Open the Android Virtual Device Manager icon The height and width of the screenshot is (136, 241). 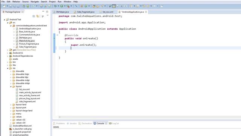(27, 6)
